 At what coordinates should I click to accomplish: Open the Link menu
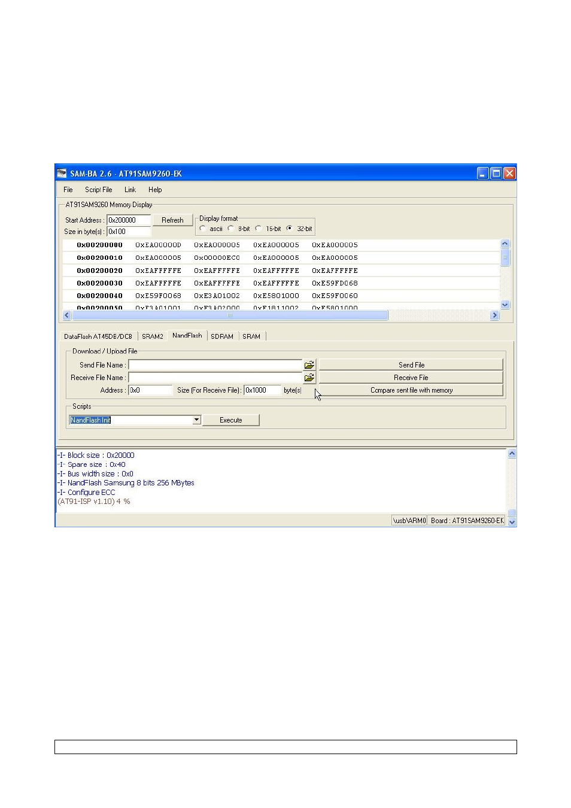[130, 190]
